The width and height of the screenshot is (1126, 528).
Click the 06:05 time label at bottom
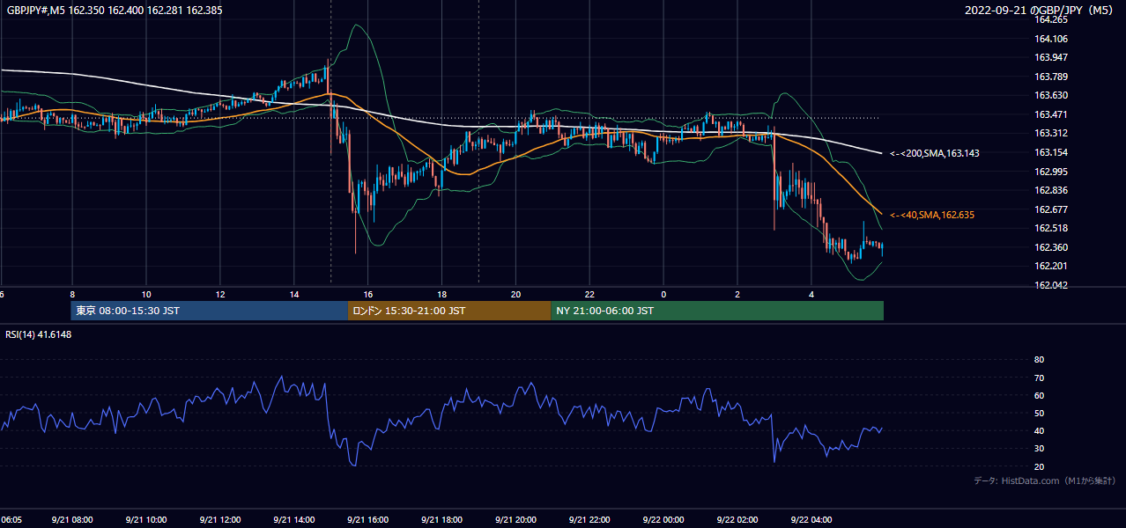10,520
